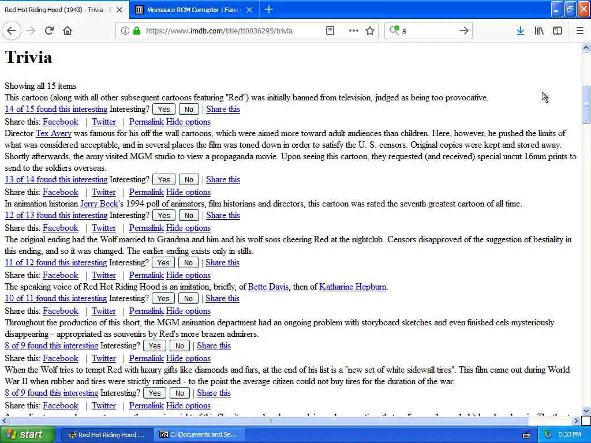Select Red Hot Riding Hood taskbar button
This screenshot has height=443, width=591.
point(107,435)
